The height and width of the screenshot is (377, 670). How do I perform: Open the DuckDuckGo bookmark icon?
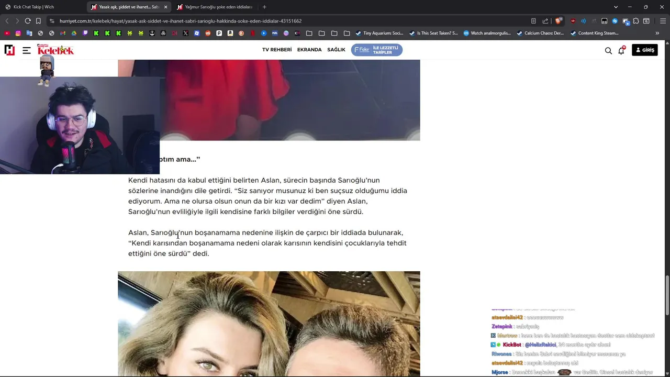[x=241, y=33]
